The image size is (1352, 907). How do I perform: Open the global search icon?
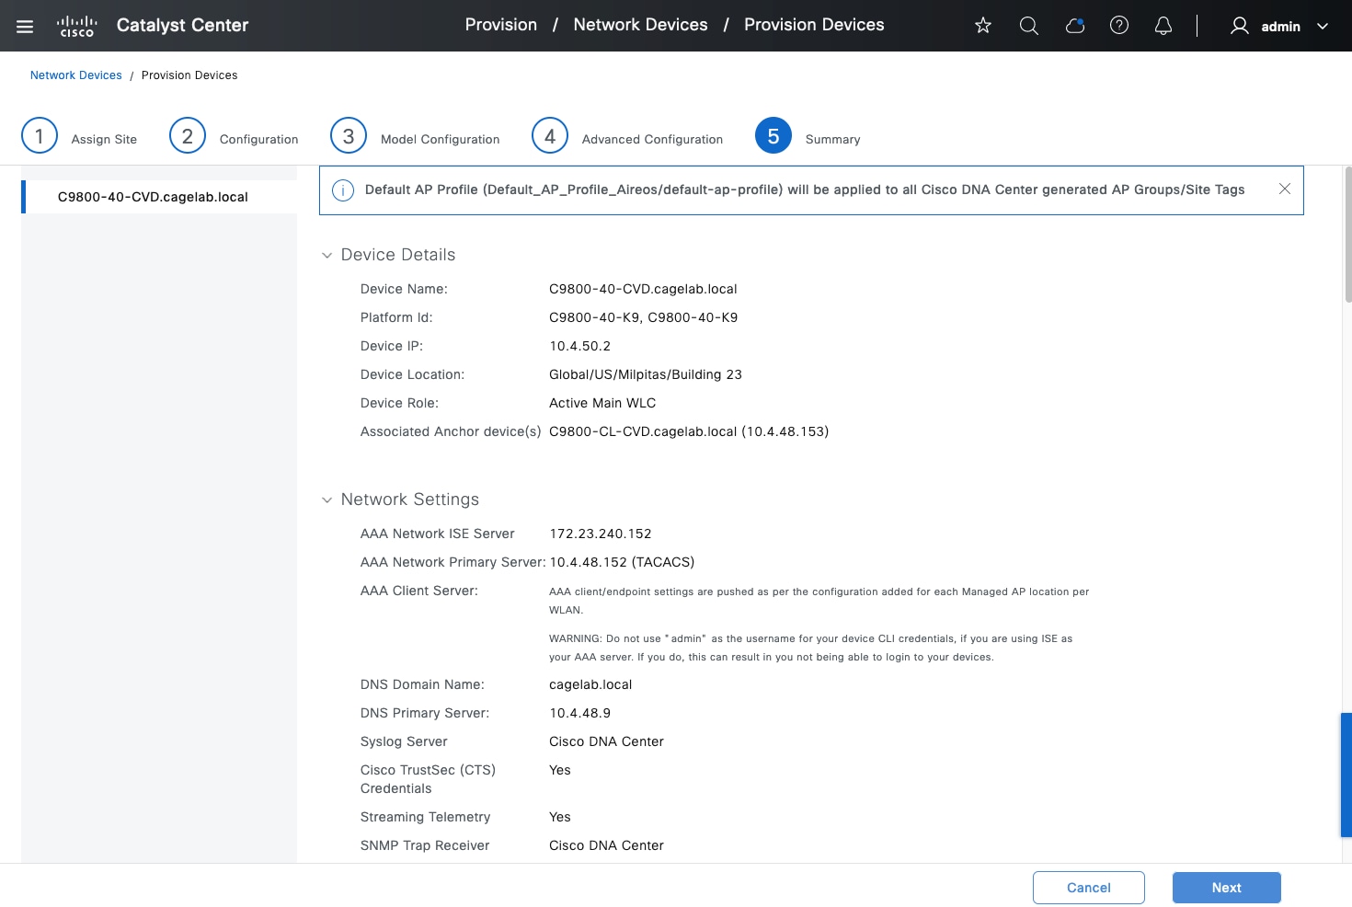tap(1029, 26)
